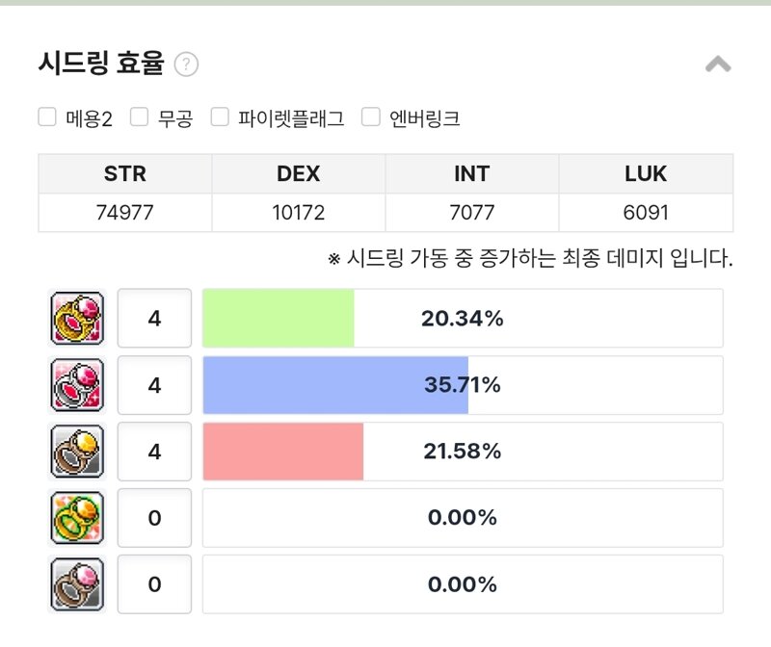Click the level 0 field of the fifth ring
Image resolution: width=771 pixels, height=647 pixels.
tap(154, 584)
